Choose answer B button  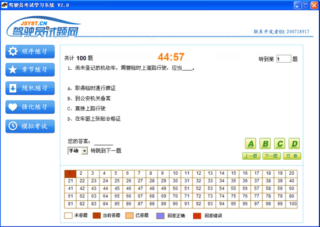[x=265, y=143]
